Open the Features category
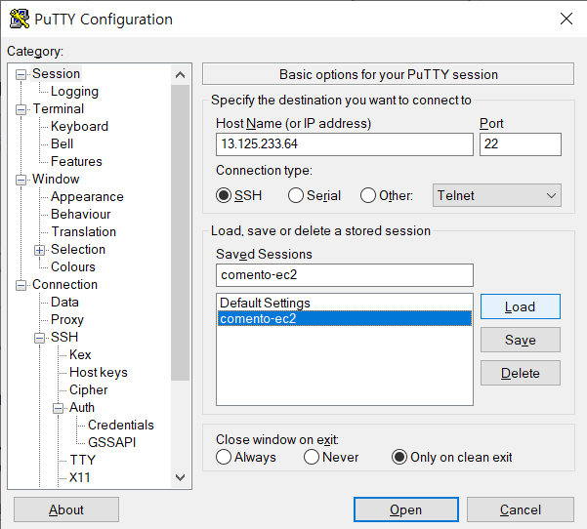Image resolution: width=587 pixels, height=529 pixels. (x=76, y=162)
